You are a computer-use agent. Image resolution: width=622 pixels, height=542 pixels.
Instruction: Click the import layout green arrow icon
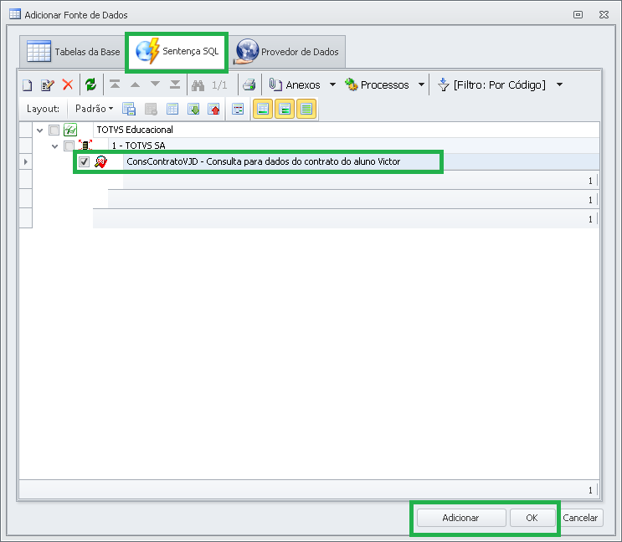[193, 109]
